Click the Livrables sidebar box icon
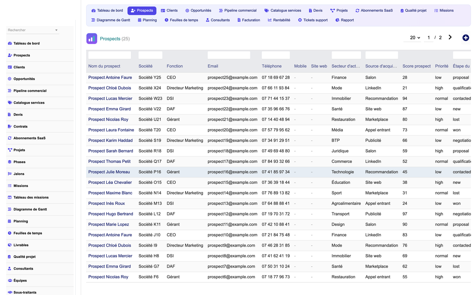Screen dimensions: 476x295 coord(10,245)
